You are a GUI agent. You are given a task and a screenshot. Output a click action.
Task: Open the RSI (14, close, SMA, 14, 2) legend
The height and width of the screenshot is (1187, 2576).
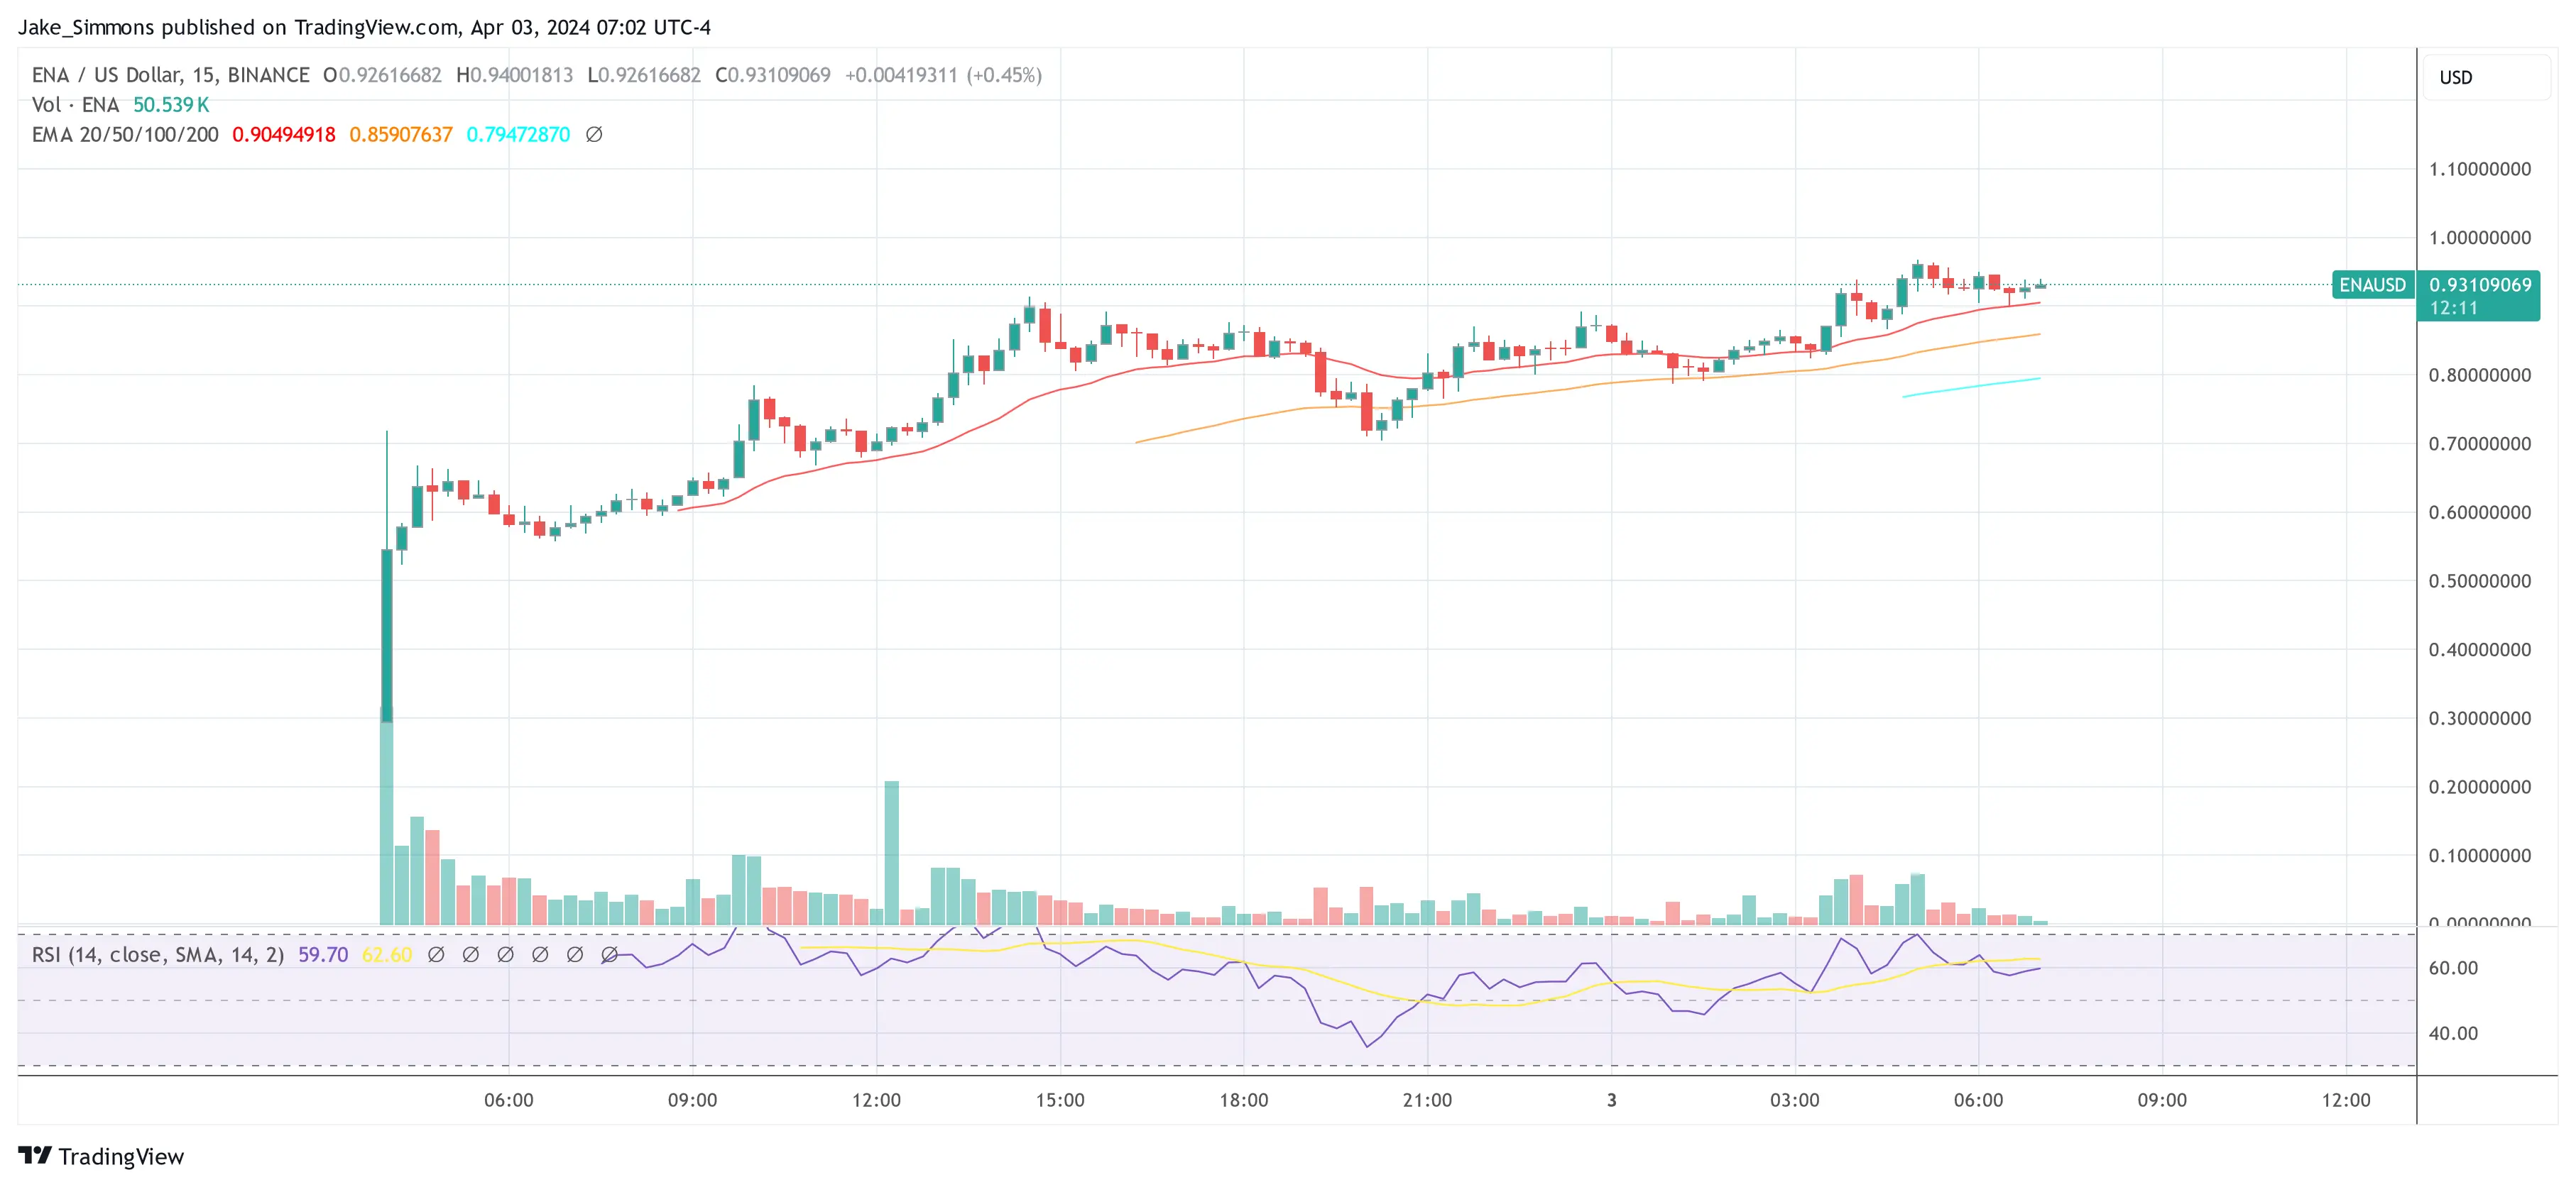click(158, 954)
